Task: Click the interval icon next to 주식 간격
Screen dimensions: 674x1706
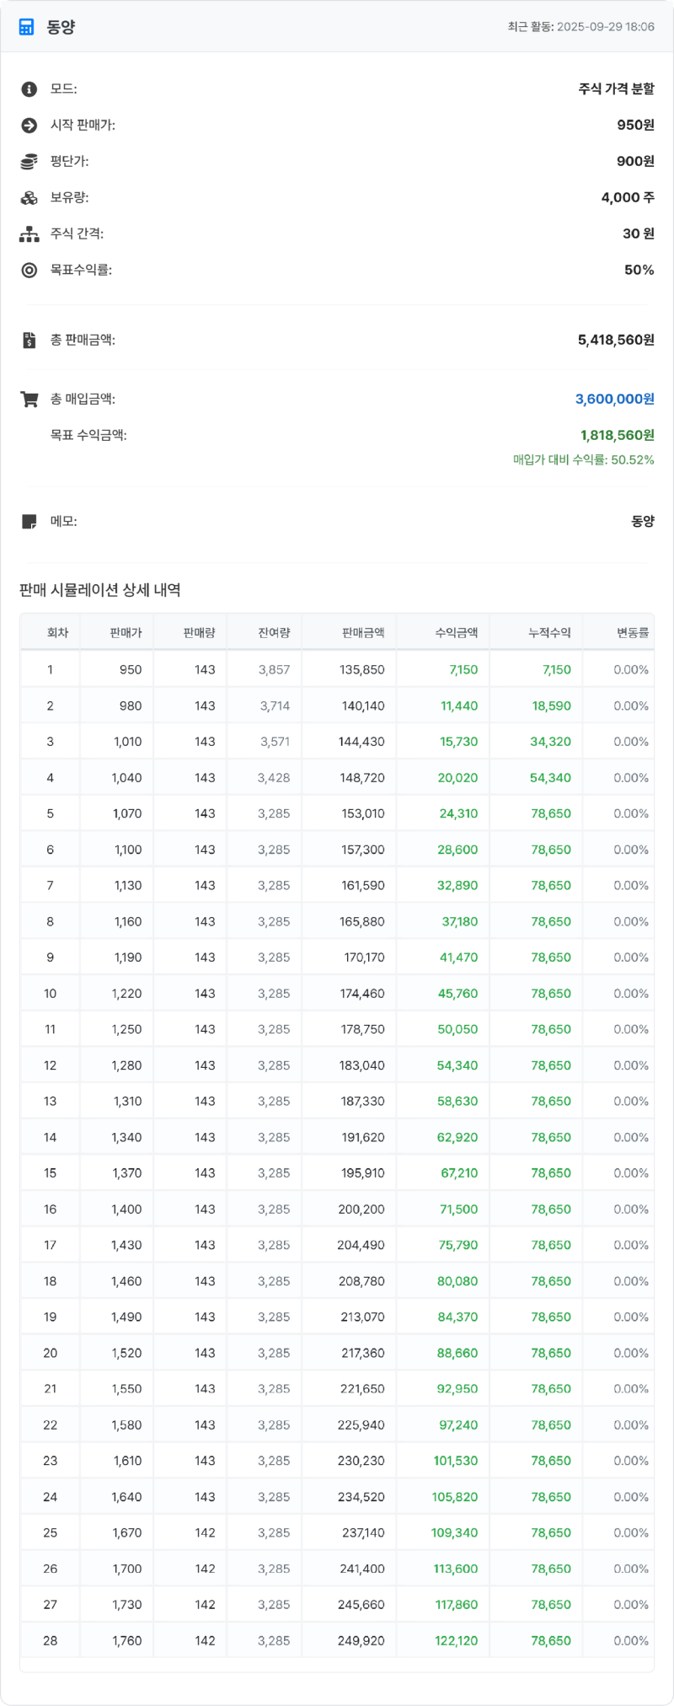Action: (28, 234)
